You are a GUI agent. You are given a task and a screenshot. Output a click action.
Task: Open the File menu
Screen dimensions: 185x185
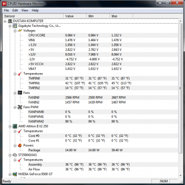pyautogui.click(x=6, y=10)
